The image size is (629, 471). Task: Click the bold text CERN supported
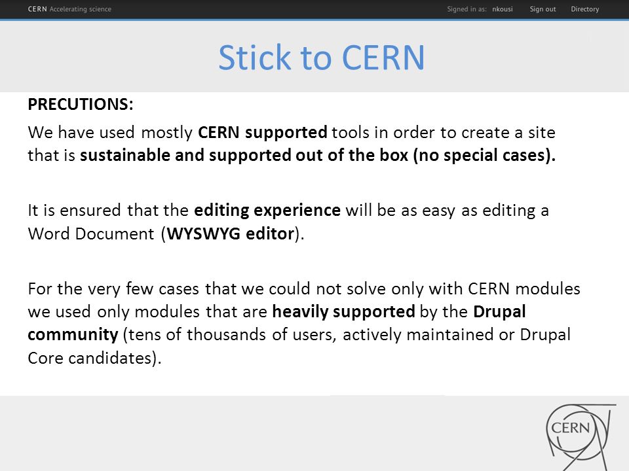[x=263, y=132]
